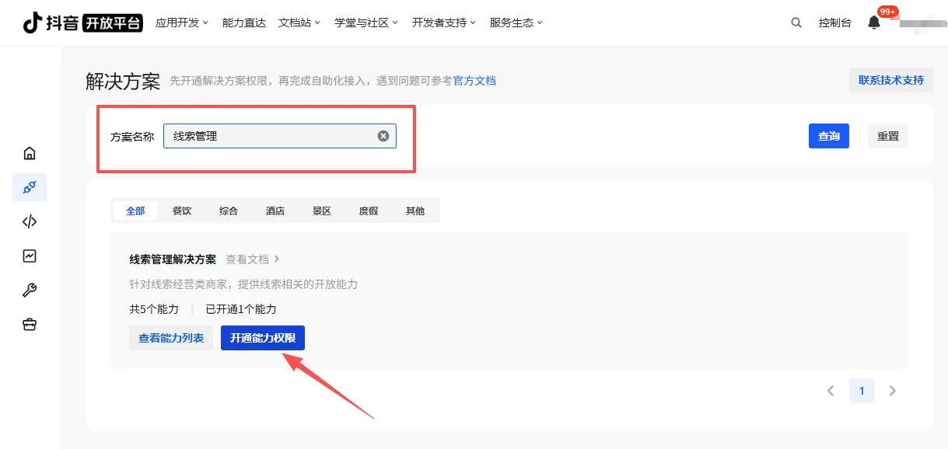Open the sidebar wrench tools icon
This screenshot has height=449, width=948.
click(x=30, y=290)
